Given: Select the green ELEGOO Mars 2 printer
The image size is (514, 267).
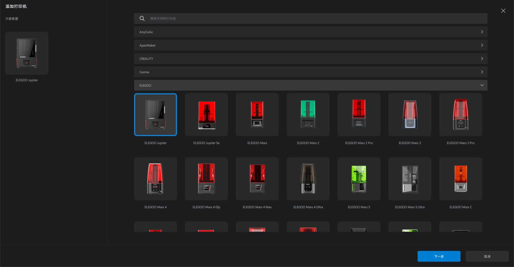Looking at the screenshot, I should pos(308,115).
